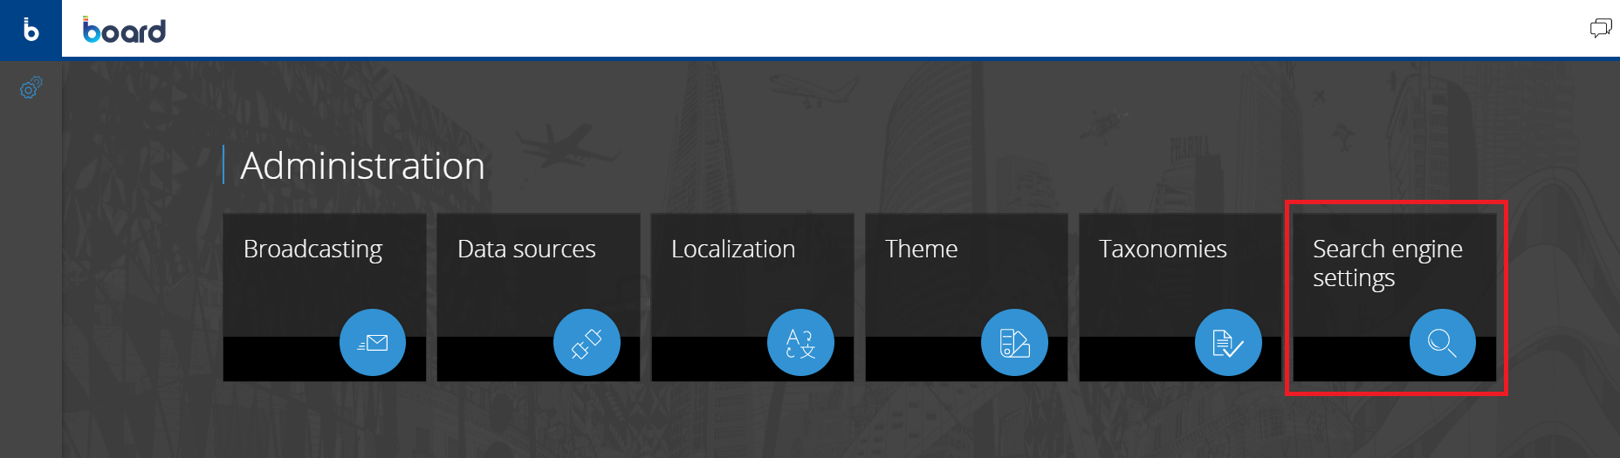Click the Localization title text
The width and height of the screenshot is (1620, 458).
click(733, 249)
